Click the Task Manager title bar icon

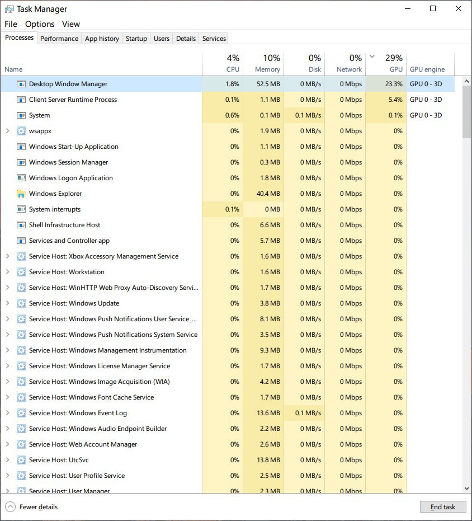[x=9, y=9]
